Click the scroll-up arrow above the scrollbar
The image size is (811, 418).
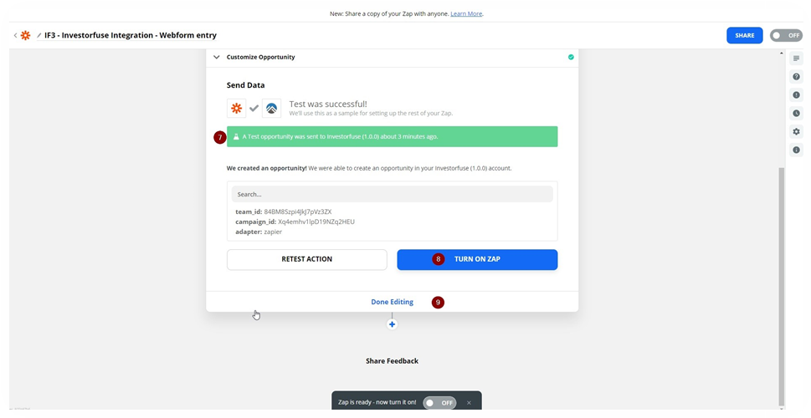click(x=782, y=54)
